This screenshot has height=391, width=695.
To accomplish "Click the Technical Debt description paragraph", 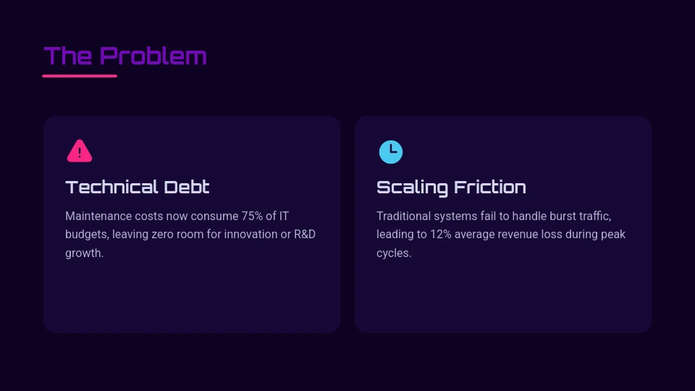I will pyautogui.click(x=190, y=235).
